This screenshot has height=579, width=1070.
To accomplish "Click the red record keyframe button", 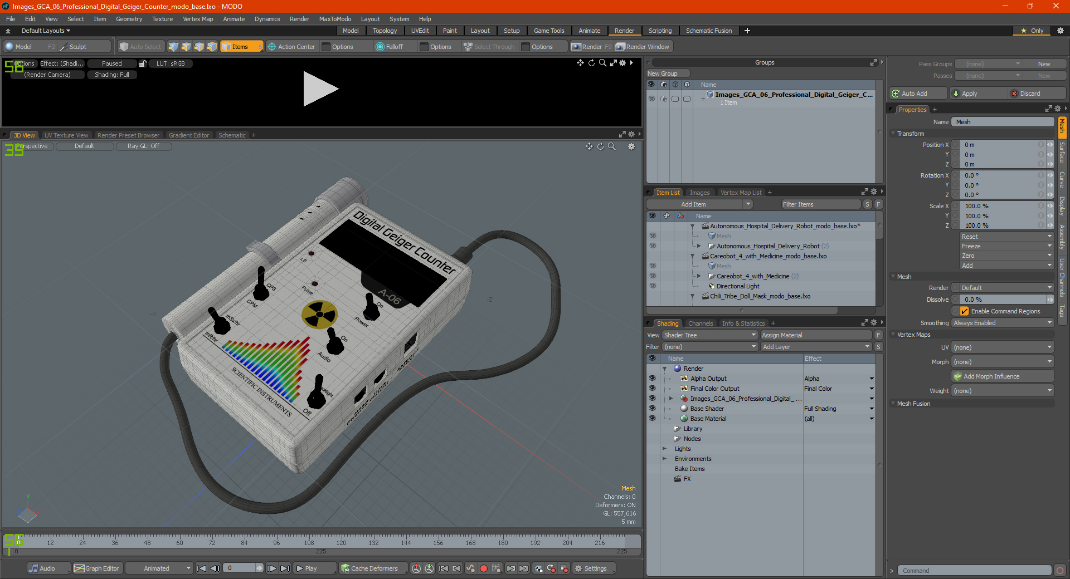I will click(484, 568).
